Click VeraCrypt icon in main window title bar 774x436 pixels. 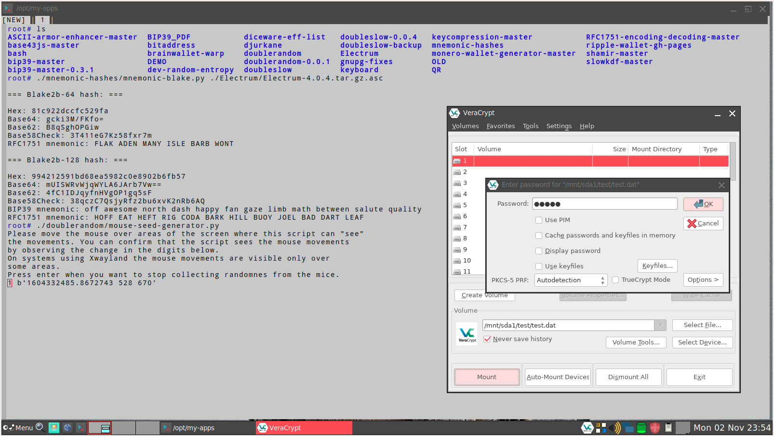[x=454, y=113]
